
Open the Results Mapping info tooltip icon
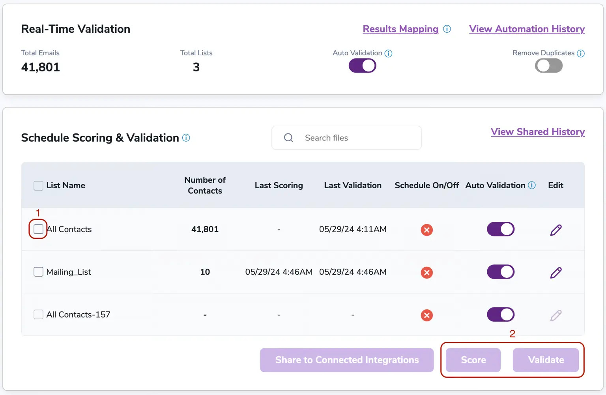(x=447, y=29)
